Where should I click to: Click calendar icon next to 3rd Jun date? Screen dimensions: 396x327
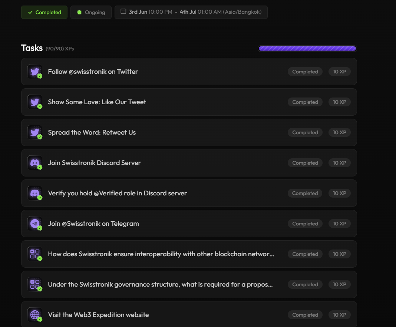(123, 12)
